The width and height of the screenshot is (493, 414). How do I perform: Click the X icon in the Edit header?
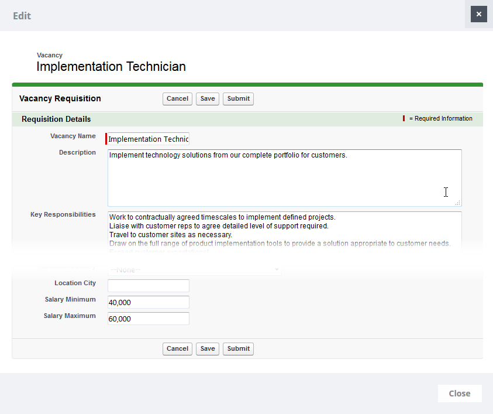tap(478, 15)
